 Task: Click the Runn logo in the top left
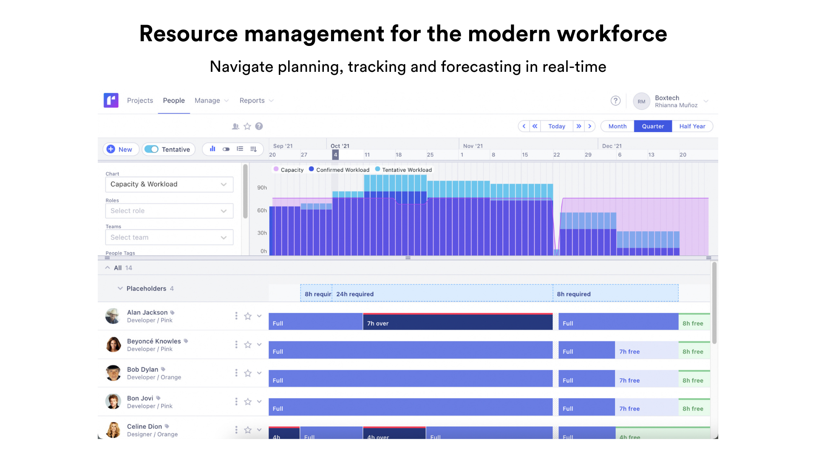pos(111,100)
